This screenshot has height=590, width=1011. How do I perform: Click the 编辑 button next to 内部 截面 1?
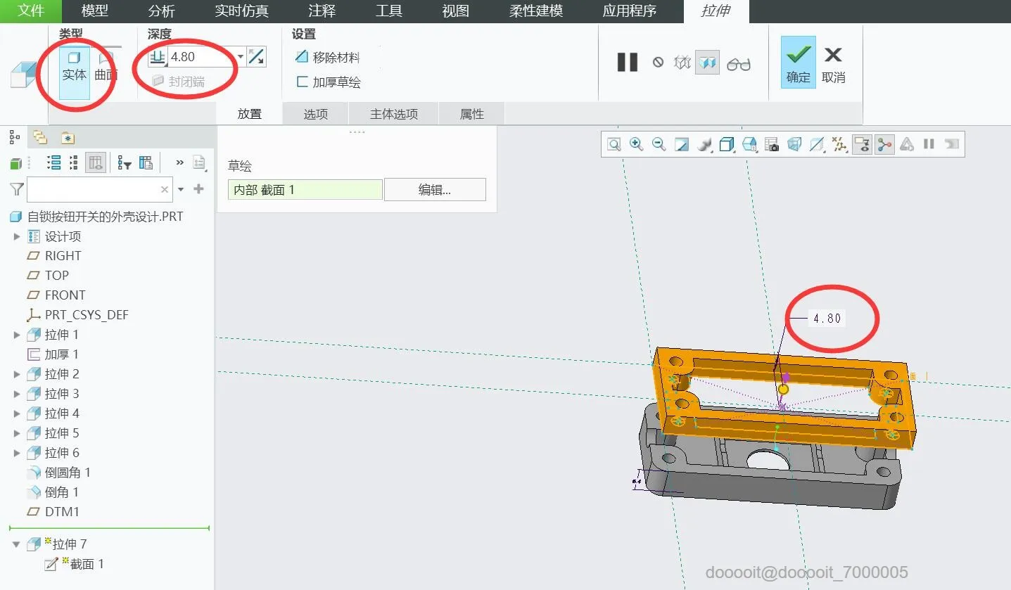(x=434, y=189)
